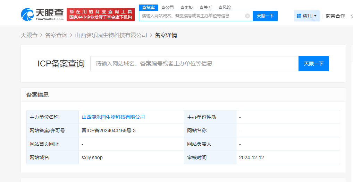Switch to the 查风险 tab

(225, 7)
